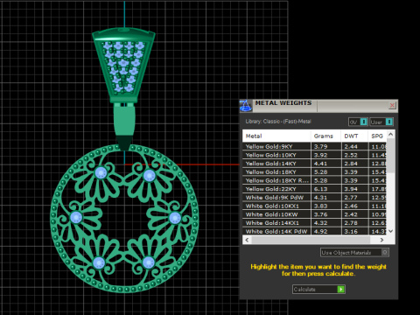The height and width of the screenshot is (315, 420).
Task: Click the horizontal scrollbar thumb under the table
Action: 311,240
